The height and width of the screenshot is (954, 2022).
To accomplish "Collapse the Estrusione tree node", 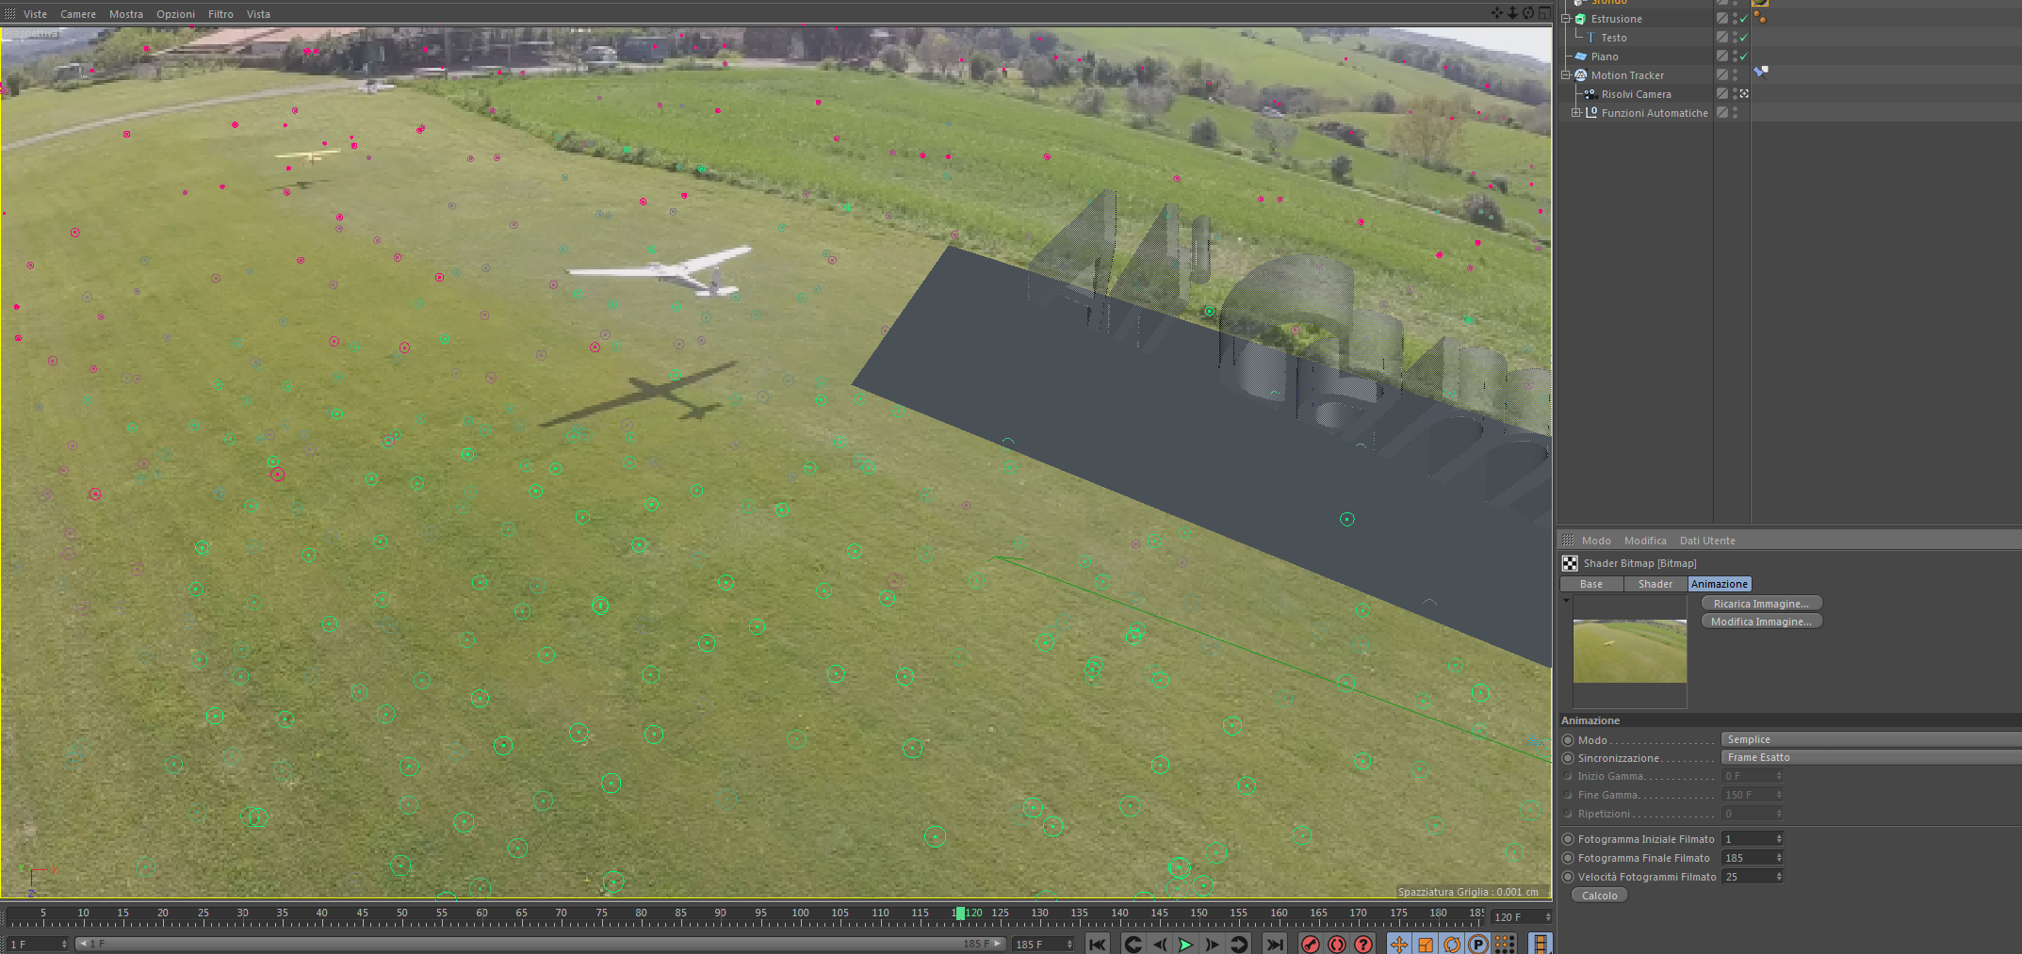I will pos(1566,19).
